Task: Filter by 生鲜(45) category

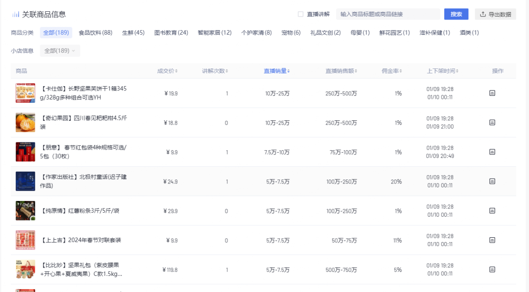Action: point(133,33)
